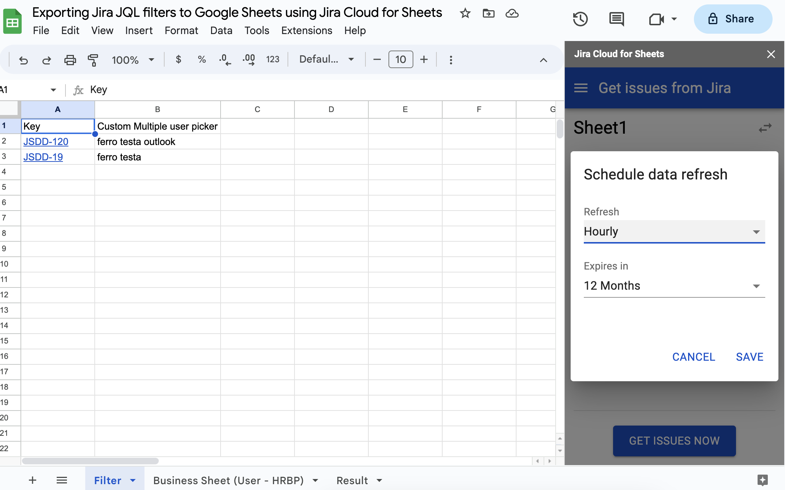
Task: Format as percent button
Action: tap(202, 59)
